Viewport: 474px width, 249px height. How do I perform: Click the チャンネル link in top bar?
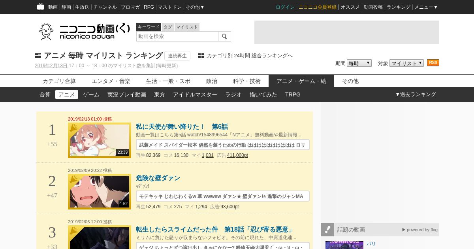click(x=105, y=7)
